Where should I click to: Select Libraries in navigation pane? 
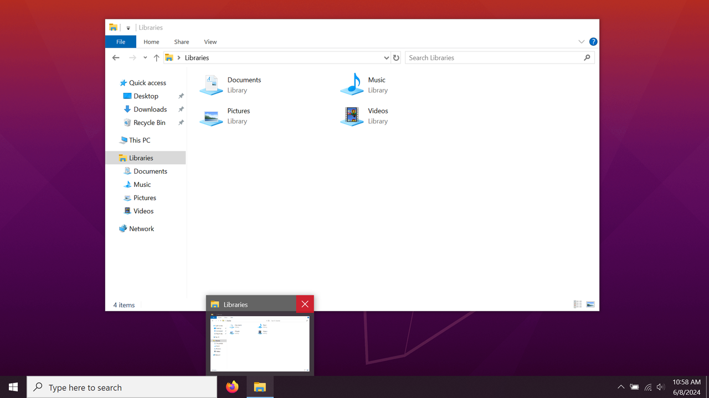(x=145, y=158)
